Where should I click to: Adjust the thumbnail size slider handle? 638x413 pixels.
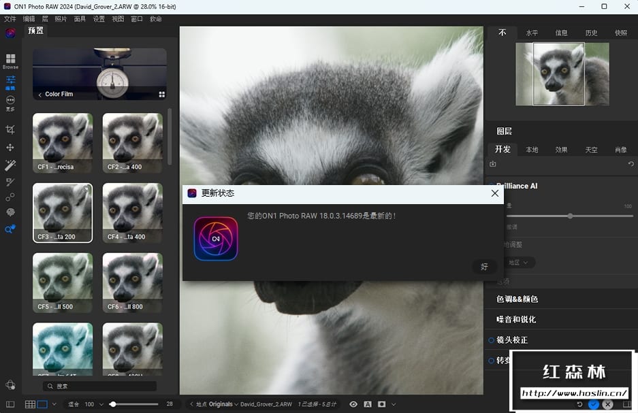pos(112,404)
